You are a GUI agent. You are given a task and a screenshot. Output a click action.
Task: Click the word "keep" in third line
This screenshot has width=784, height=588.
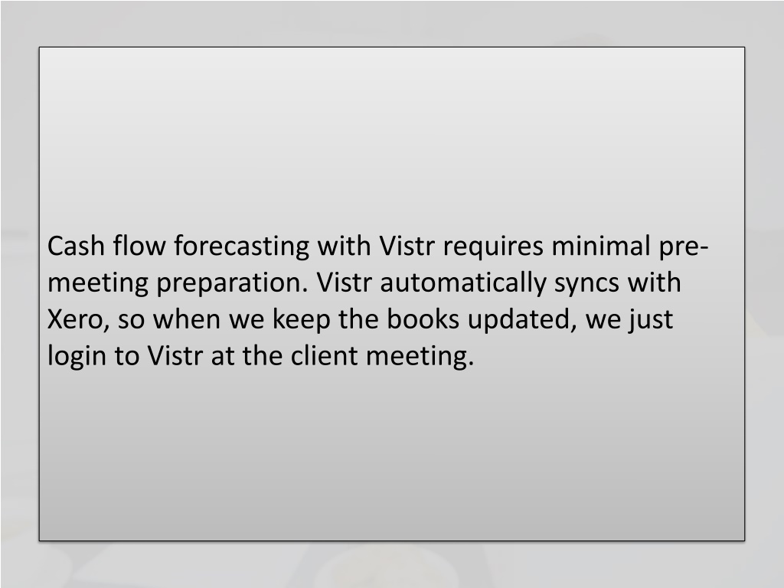point(301,320)
